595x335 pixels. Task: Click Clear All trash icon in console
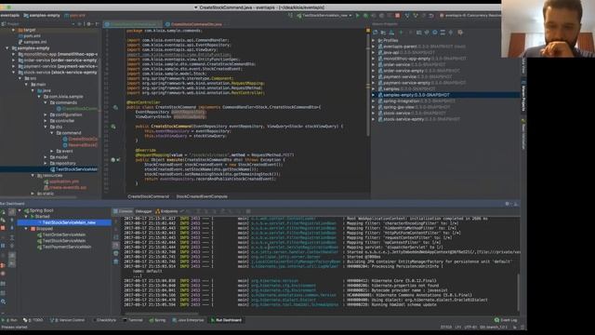tap(115, 261)
